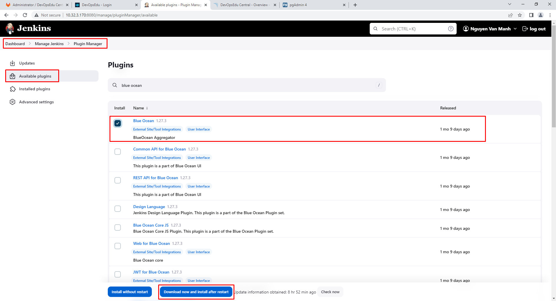
Task: Open the search help question-mark icon
Action: click(x=451, y=29)
